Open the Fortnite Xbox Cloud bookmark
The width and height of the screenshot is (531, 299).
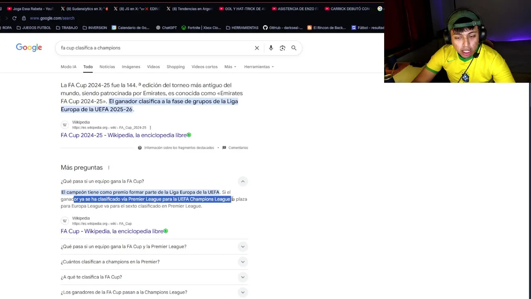[201, 28]
